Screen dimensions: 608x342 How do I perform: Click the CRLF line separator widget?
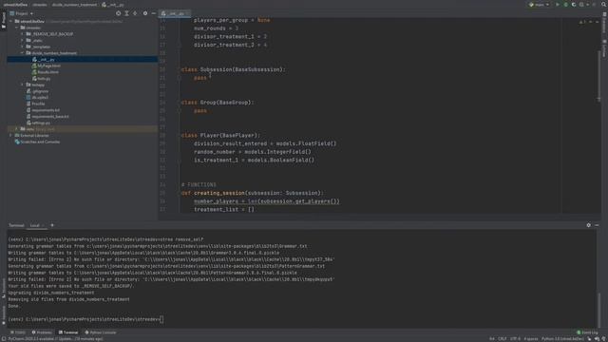(x=503, y=339)
